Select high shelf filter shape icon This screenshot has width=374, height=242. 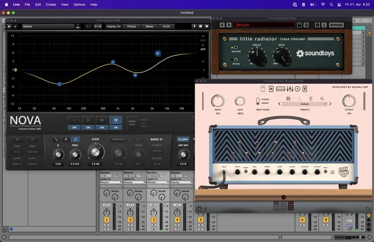tap(75, 139)
